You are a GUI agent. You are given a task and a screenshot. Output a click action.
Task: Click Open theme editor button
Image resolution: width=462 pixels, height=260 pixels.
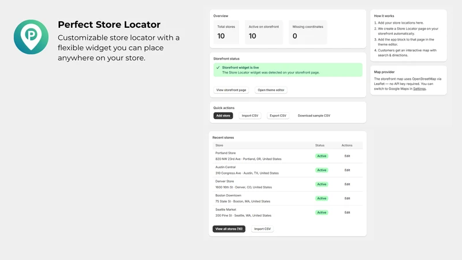coord(271,90)
